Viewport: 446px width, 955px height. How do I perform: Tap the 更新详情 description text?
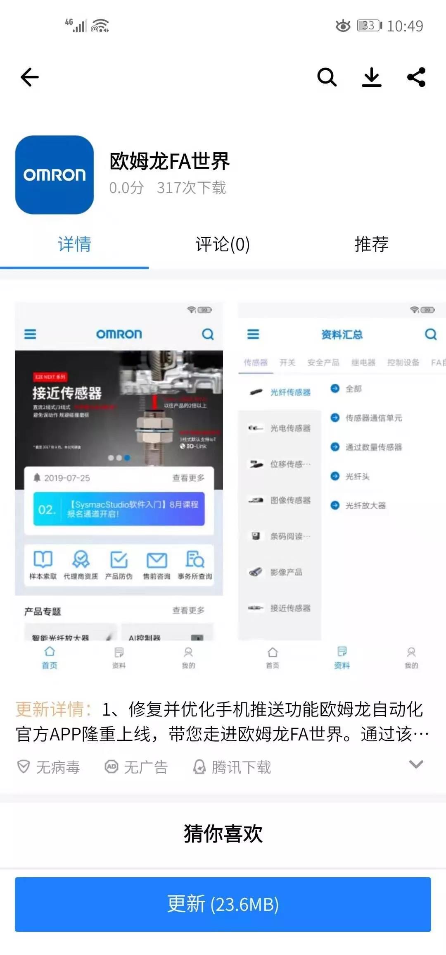coord(223,721)
